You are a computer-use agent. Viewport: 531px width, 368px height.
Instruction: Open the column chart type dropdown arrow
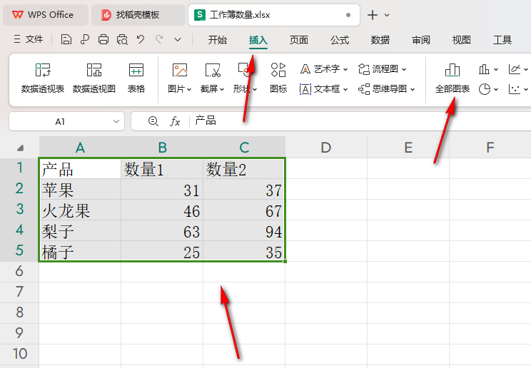496,70
